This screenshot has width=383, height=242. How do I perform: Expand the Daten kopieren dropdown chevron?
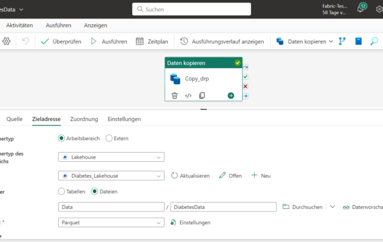[331, 41]
